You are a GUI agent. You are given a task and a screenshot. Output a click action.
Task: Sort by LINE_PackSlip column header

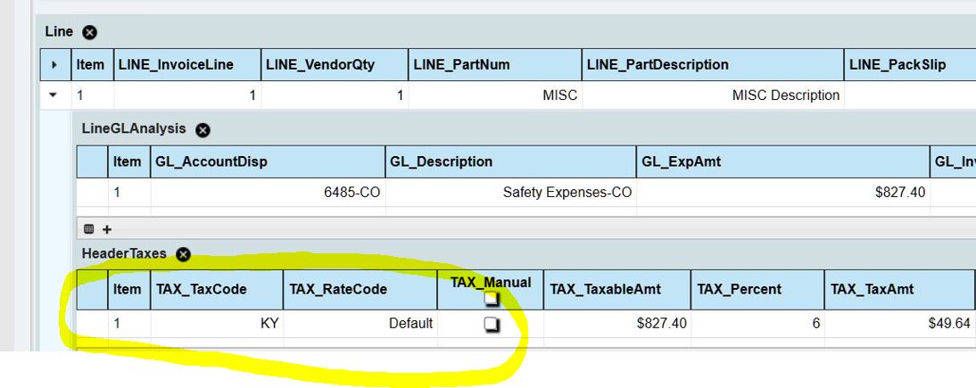coord(910,65)
